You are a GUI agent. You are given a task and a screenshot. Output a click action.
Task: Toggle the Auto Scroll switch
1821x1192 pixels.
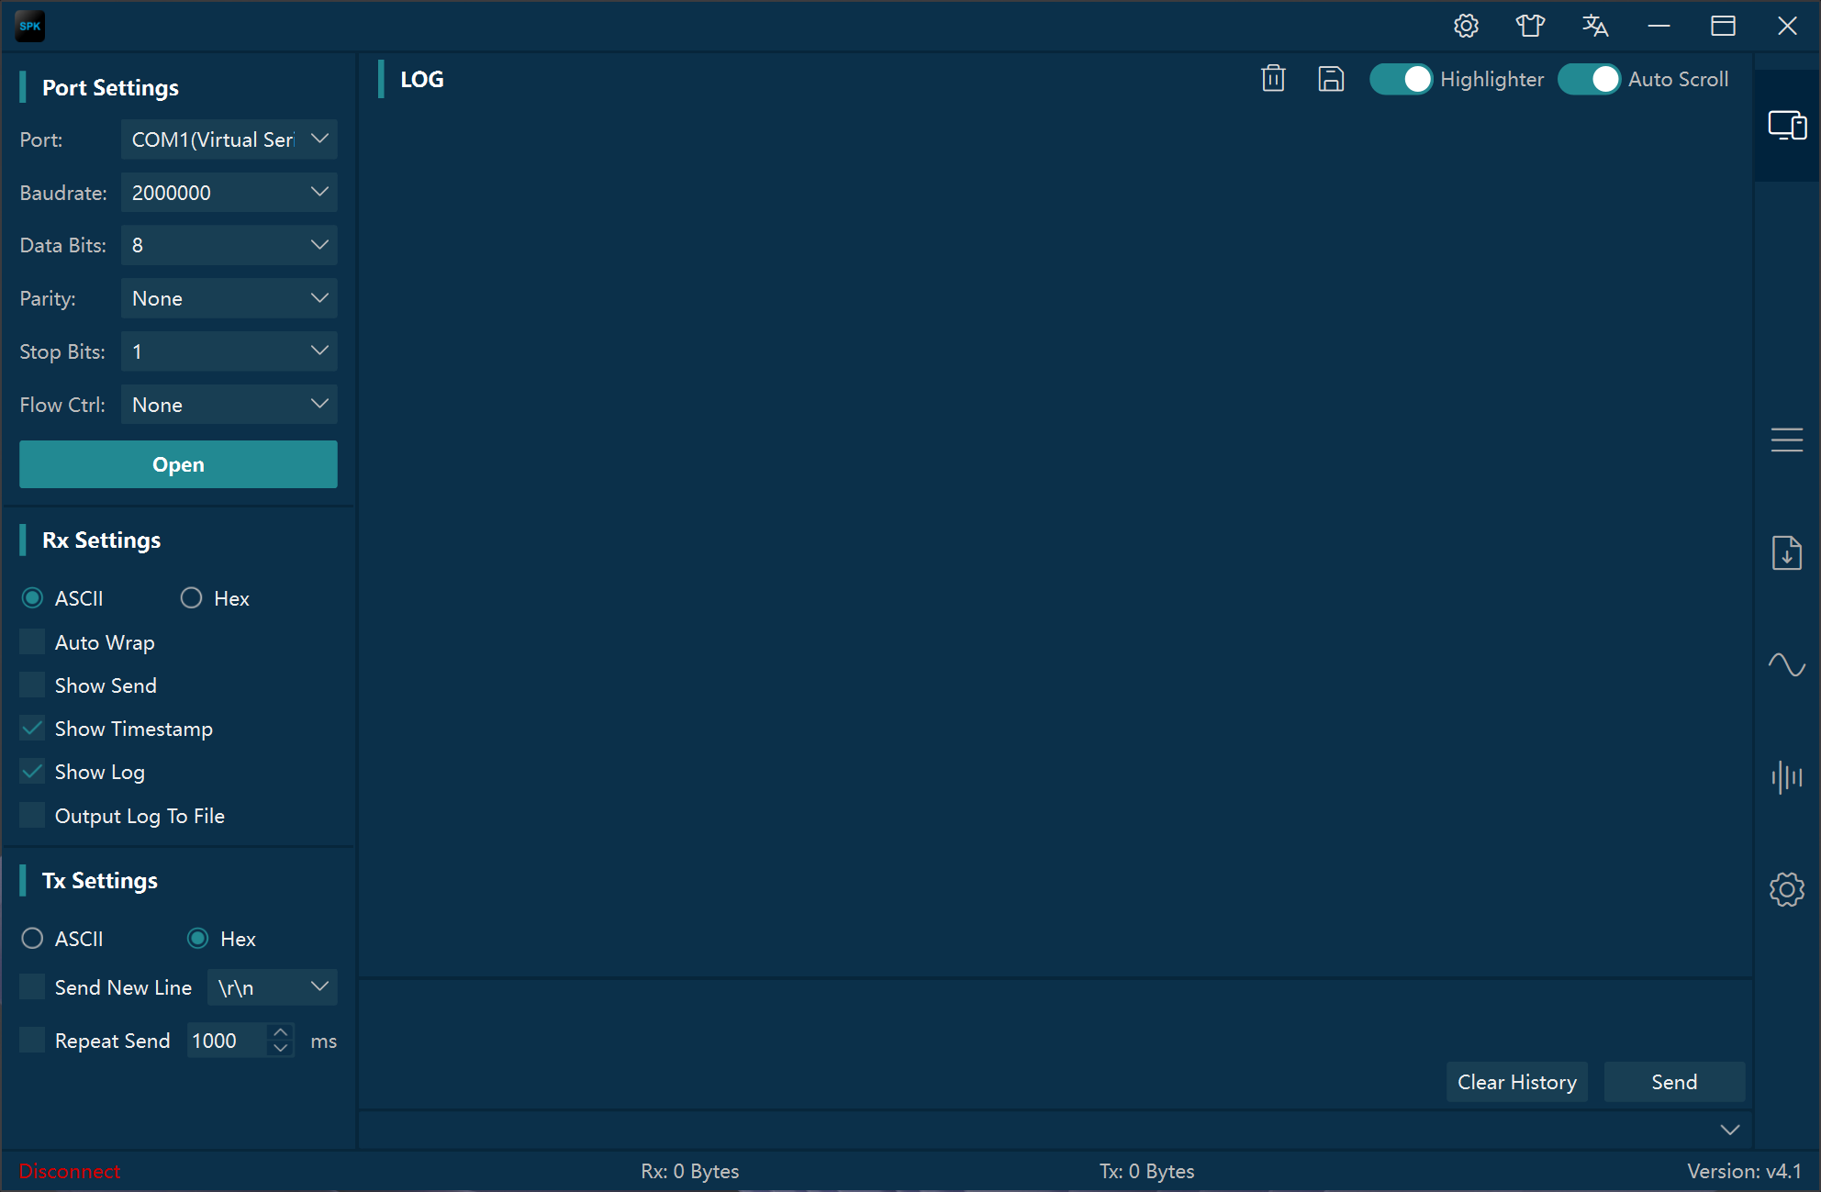pos(1589,80)
